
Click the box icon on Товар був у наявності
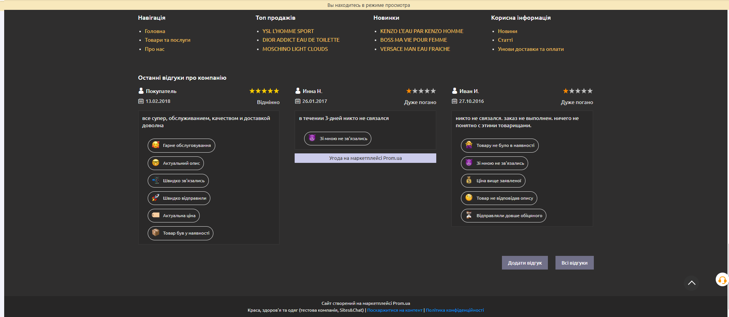pos(156,233)
